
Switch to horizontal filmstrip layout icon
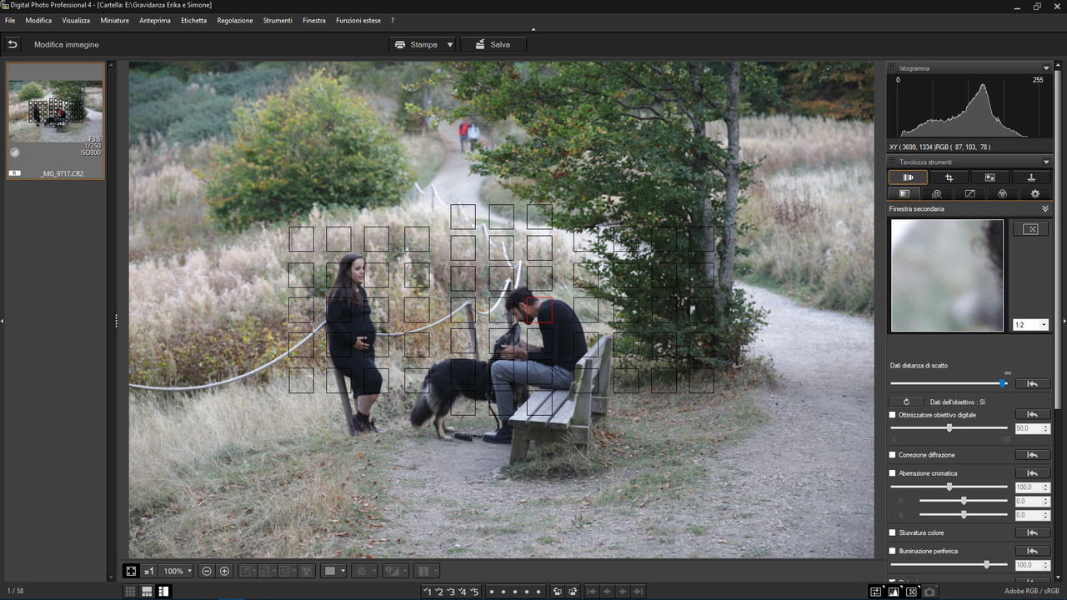[x=147, y=592]
